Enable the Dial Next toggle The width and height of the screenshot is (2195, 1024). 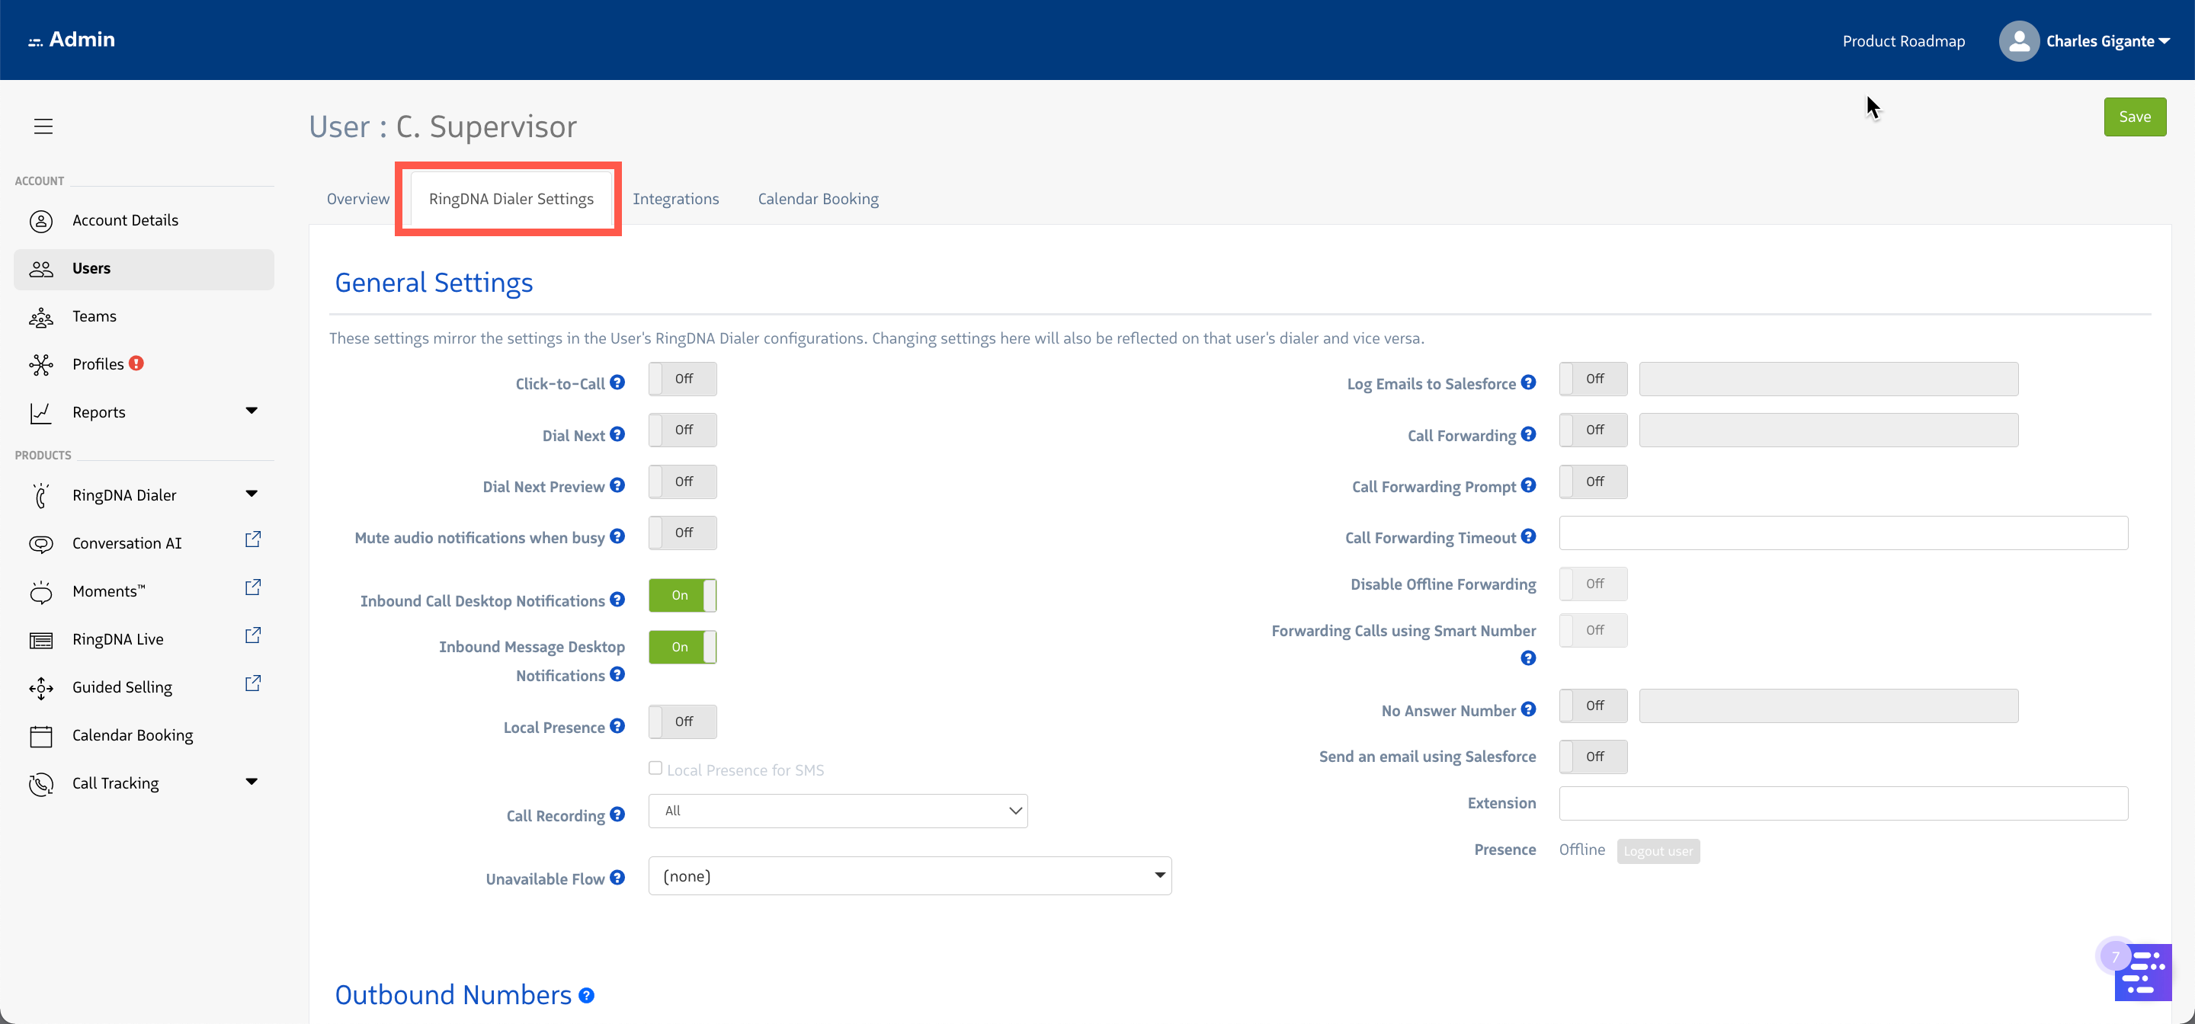pos(681,430)
